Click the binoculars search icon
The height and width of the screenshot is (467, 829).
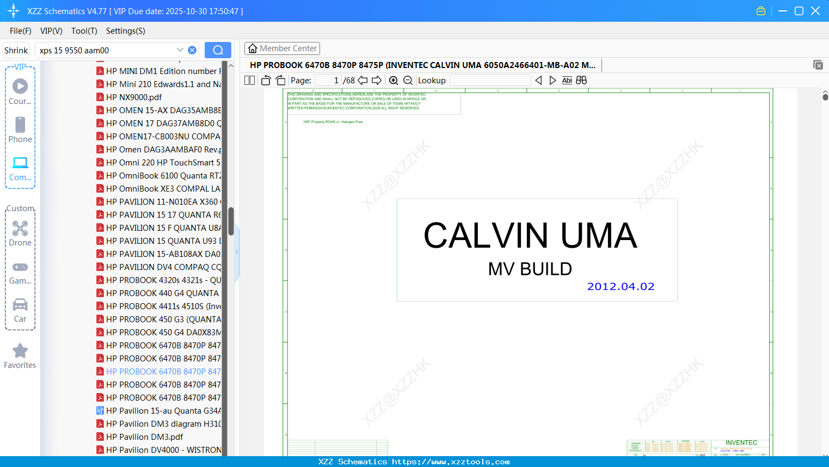(x=581, y=80)
